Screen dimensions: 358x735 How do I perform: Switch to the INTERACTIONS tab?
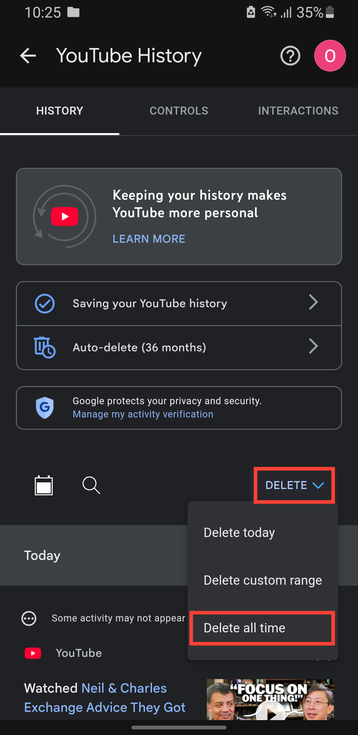(x=298, y=111)
